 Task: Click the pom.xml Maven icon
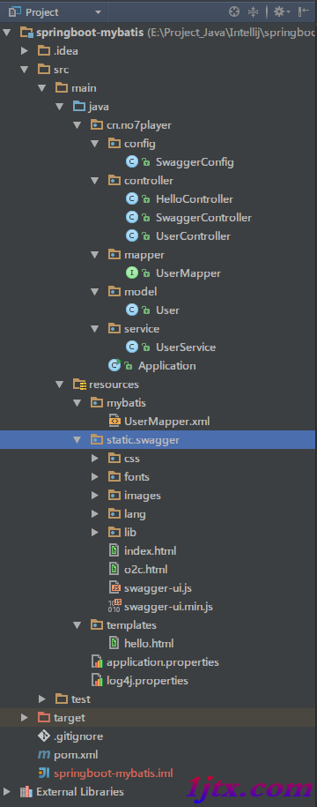(x=44, y=755)
